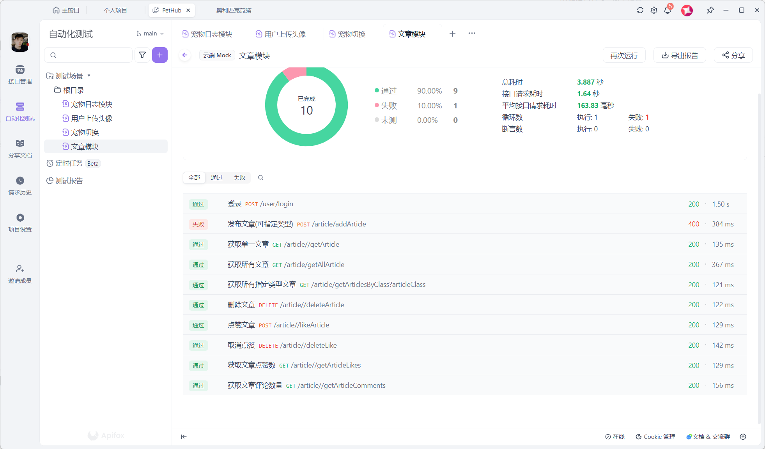Open settings gear in title bar
The height and width of the screenshot is (449, 765).
coord(654,10)
